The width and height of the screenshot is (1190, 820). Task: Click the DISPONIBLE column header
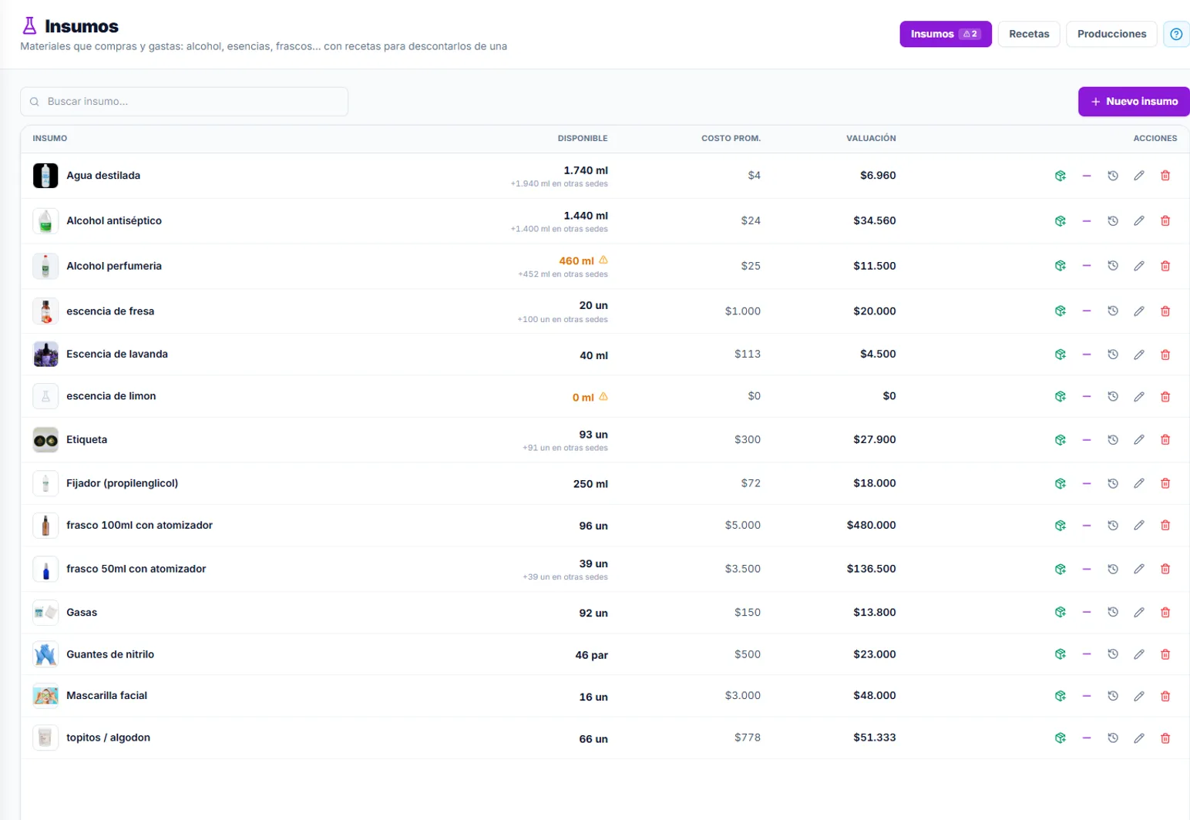(583, 139)
